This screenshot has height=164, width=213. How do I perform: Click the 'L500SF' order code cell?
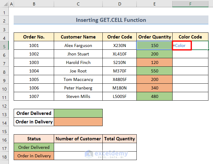(x=119, y=96)
